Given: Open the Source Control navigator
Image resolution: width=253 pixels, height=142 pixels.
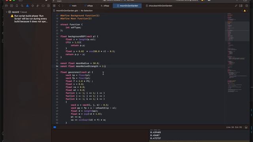Looking at the screenshot, I should coord(11,6).
